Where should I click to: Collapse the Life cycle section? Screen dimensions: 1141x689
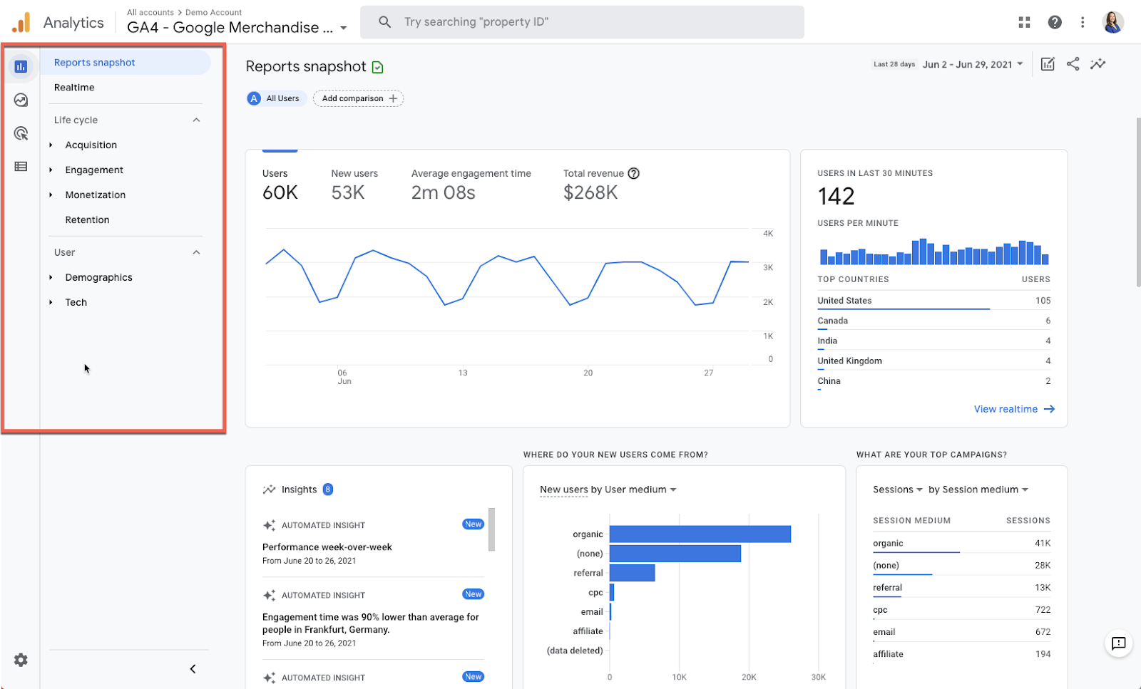196,120
